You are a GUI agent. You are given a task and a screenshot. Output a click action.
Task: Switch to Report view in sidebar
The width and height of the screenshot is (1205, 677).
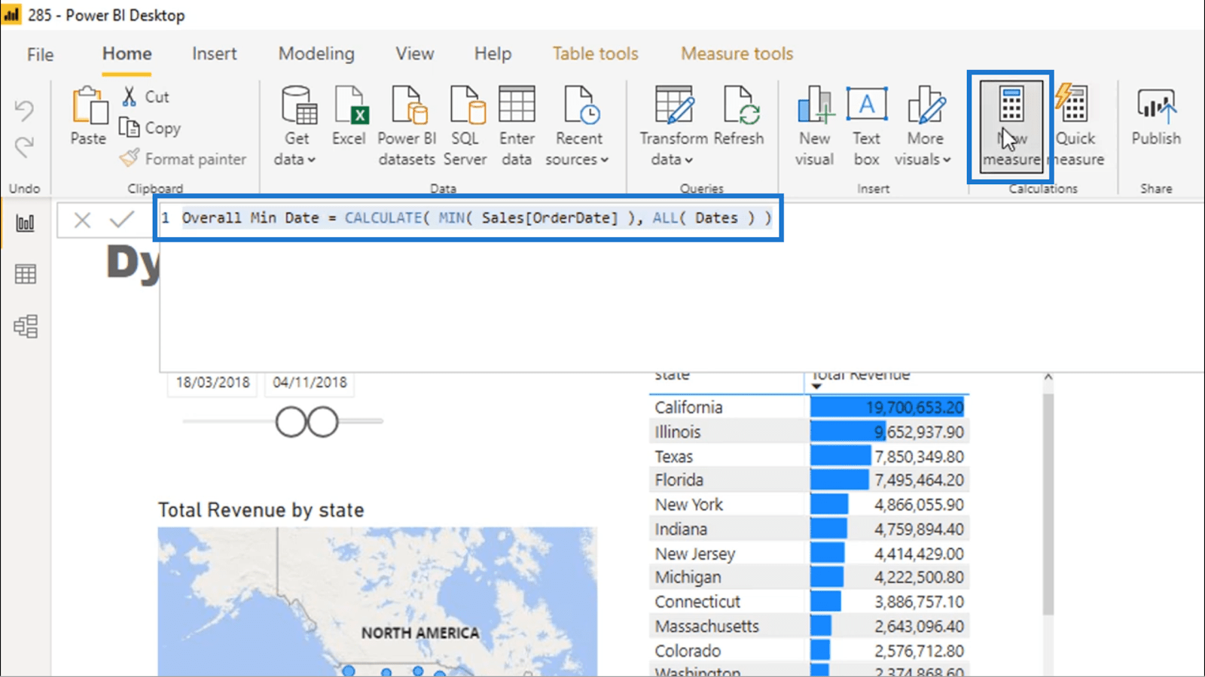click(26, 223)
